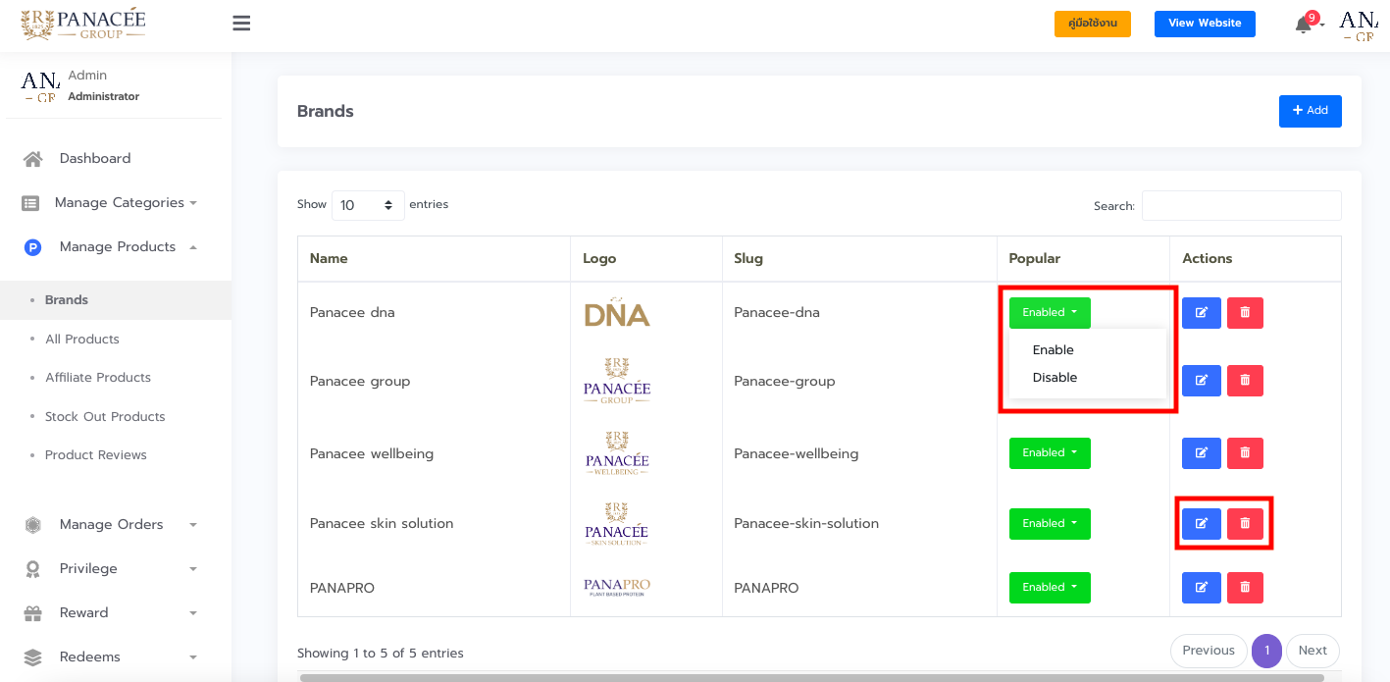Delete the Panacee dna brand
Image resolution: width=1390 pixels, height=682 pixels.
tap(1245, 313)
